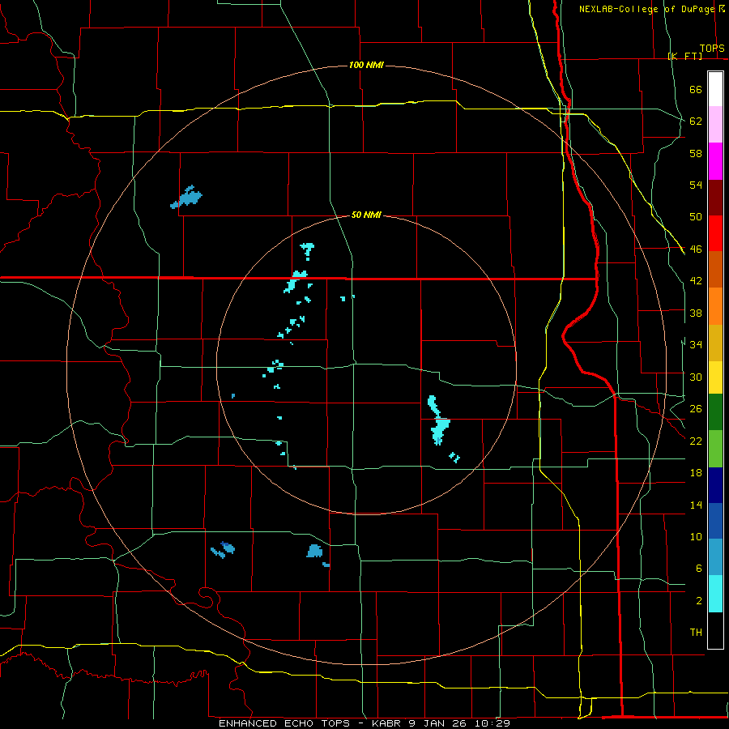Click the medium blue legend swatch
The width and height of the screenshot is (729, 729).
click(715, 521)
